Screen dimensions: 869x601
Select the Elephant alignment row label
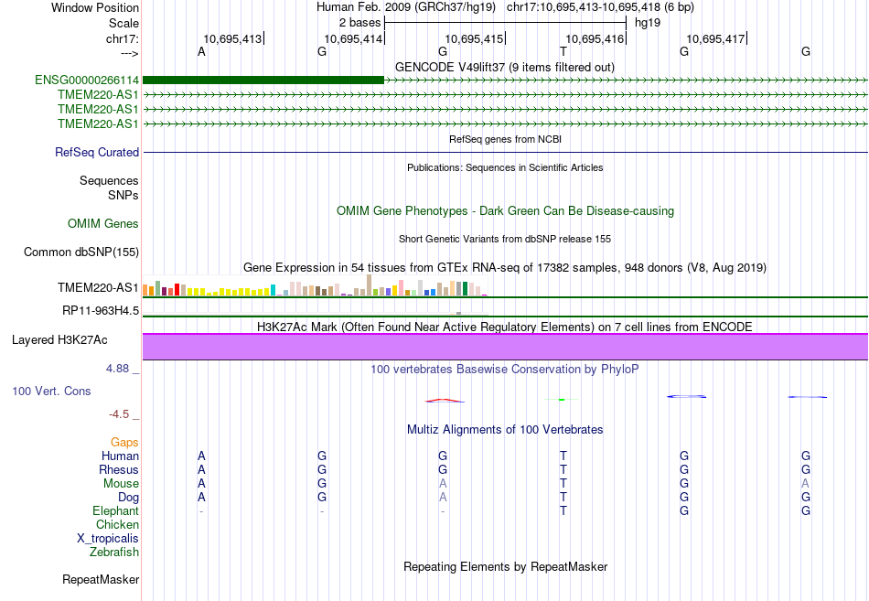pyautogui.click(x=116, y=510)
